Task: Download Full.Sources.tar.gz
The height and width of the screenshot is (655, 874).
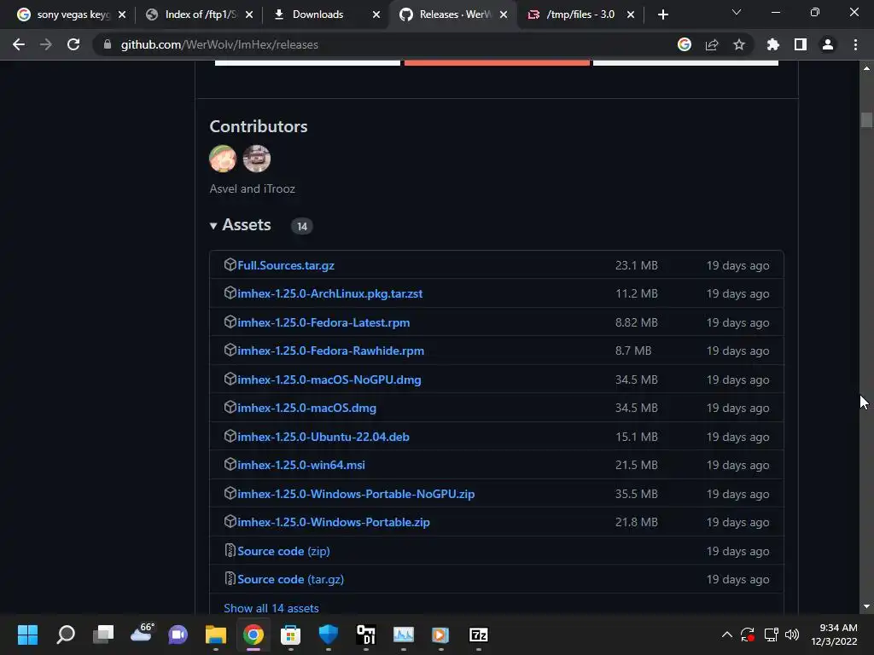Action: [286, 265]
